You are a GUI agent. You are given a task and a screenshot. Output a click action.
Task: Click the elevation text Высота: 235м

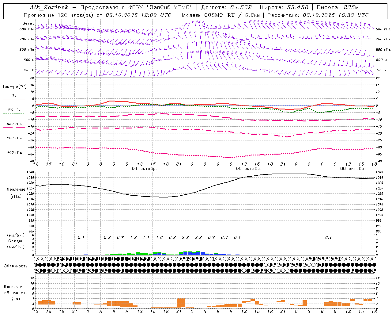(337, 7)
